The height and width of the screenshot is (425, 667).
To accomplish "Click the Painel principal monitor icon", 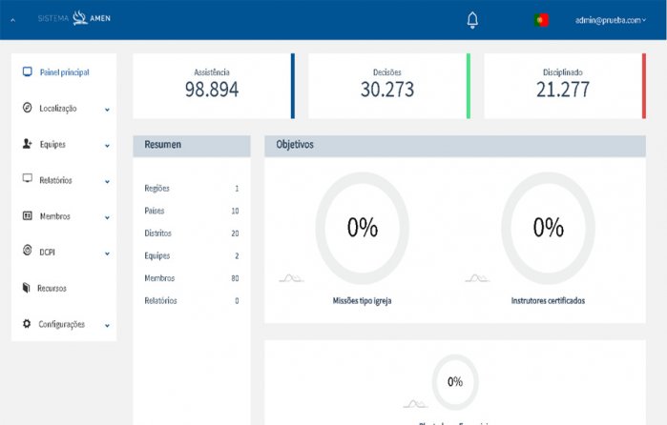I will pyautogui.click(x=27, y=72).
